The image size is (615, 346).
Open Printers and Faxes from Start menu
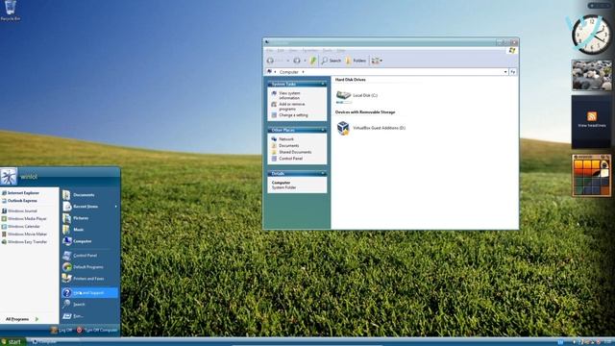tap(89, 279)
